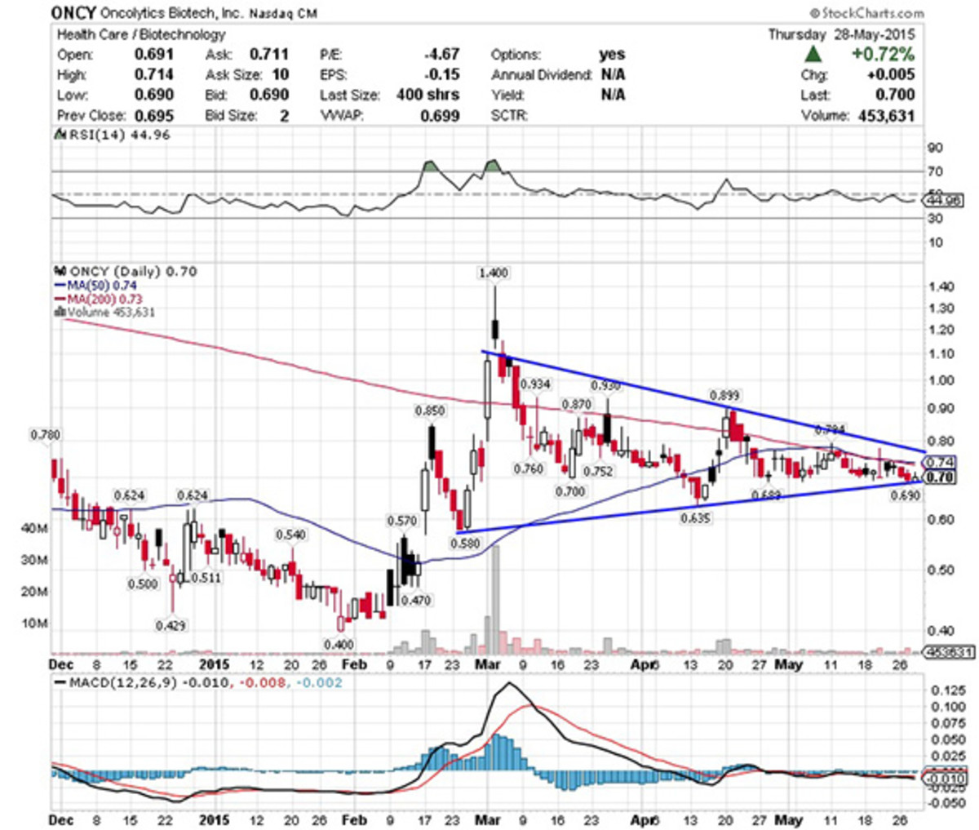Click the Options value yes
This screenshot has height=830, width=979.
[x=612, y=55]
